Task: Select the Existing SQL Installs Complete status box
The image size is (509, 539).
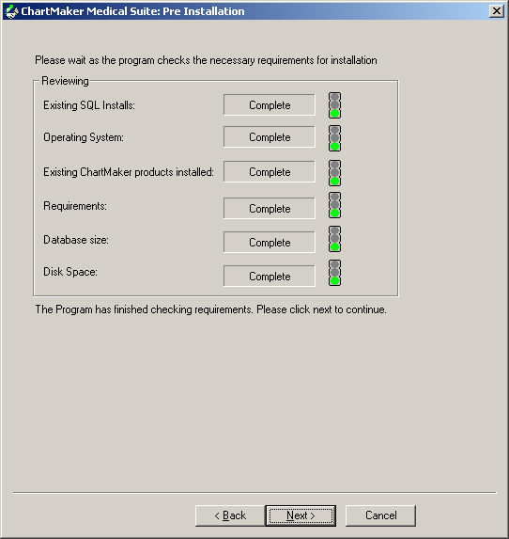Action: [x=270, y=104]
